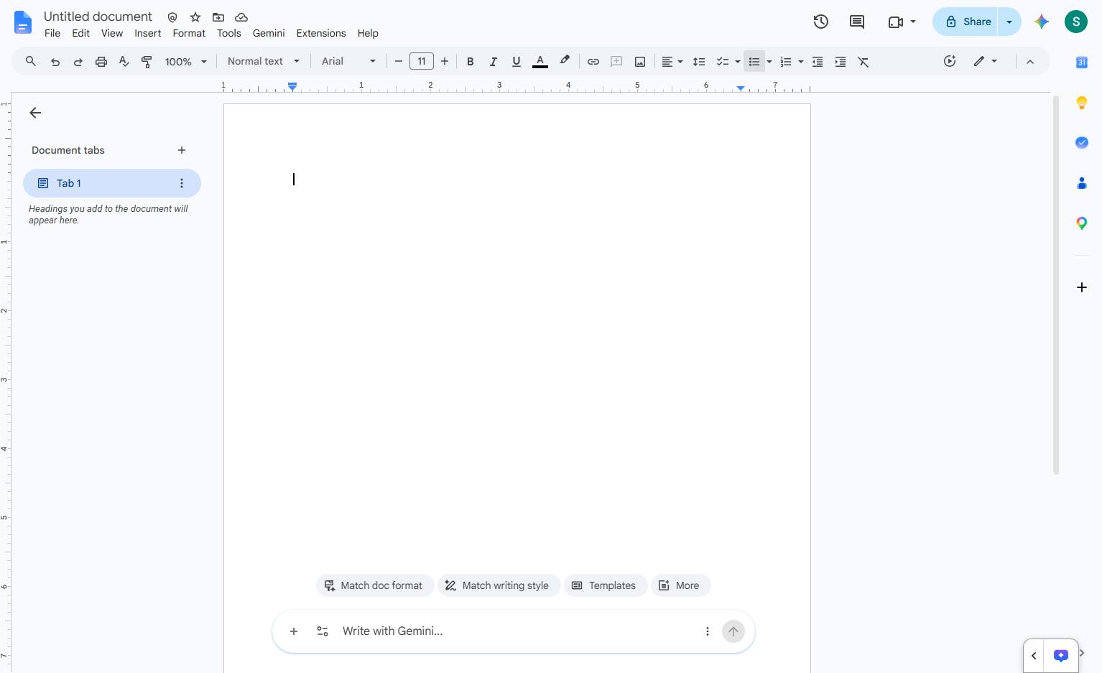Click Match doc format chip

click(x=374, y=585)
